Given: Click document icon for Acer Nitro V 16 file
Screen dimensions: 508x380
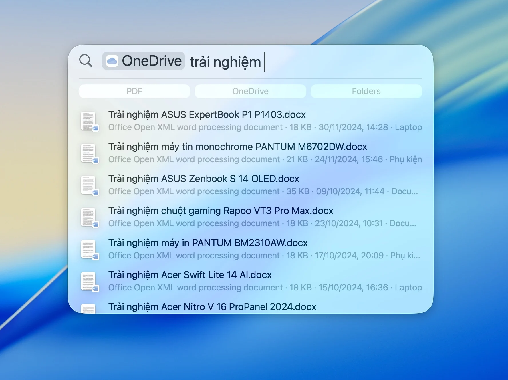Looking at the screenshot, I should pyautogui.click(x=88, y=309).
